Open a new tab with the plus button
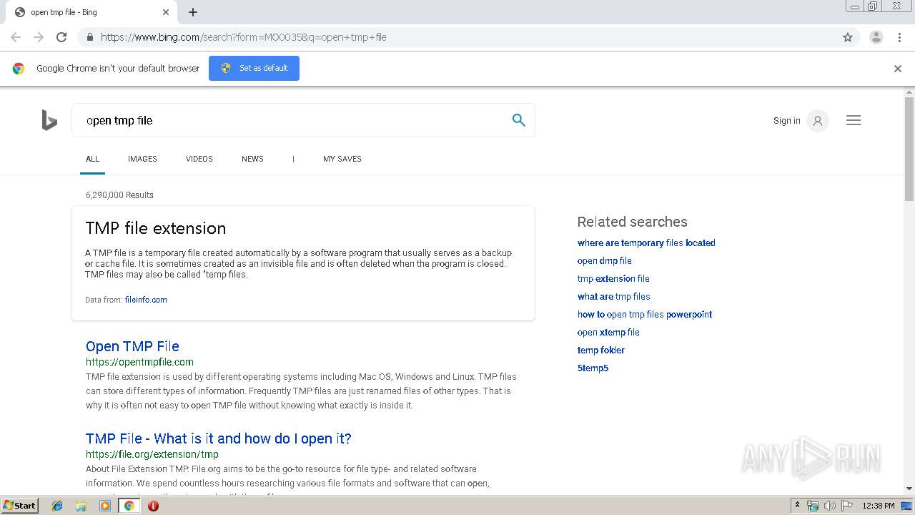Image resolution: width=915 pixels, height=515 pixels. click(x=193, y=12)
